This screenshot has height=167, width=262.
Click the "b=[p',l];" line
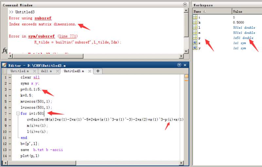pos(30,144)
